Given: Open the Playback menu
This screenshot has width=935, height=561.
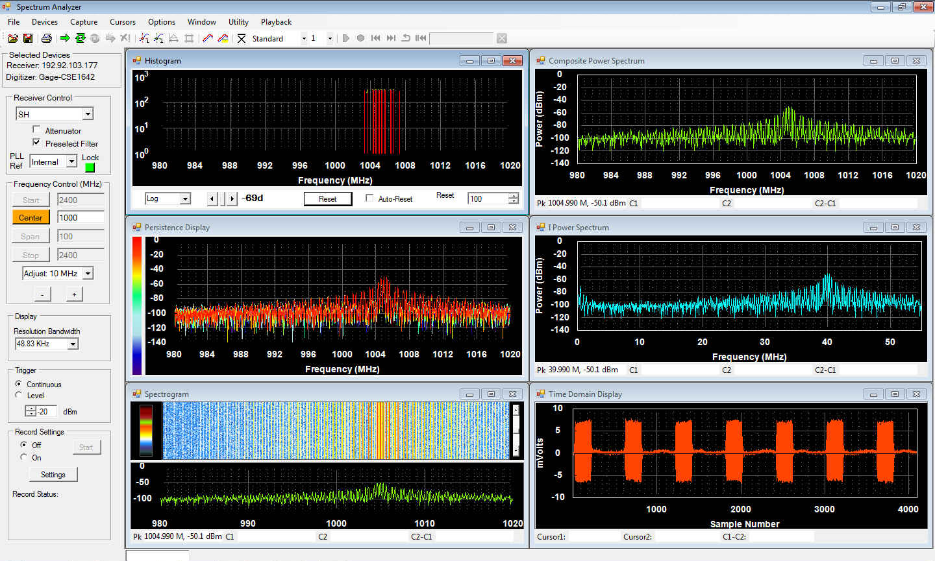Looking at the screenshot, I should [x=276, y=21].
